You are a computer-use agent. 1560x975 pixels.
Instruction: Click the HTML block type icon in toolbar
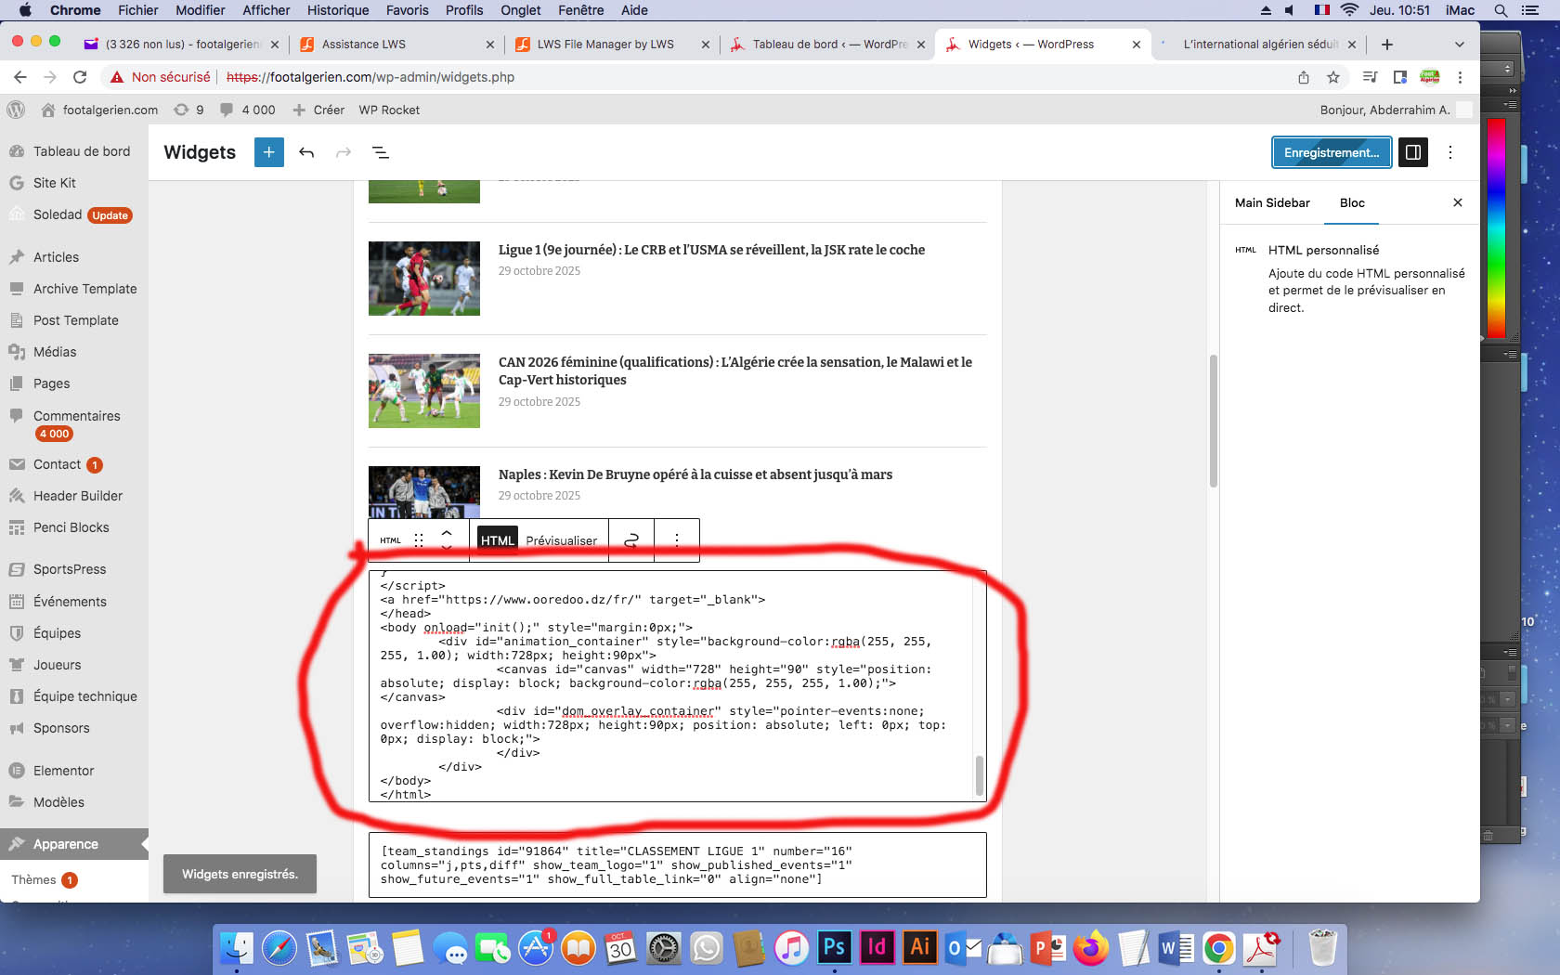coord(391,540)
